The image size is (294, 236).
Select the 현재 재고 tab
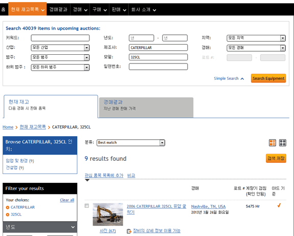(x=51, y=106)
